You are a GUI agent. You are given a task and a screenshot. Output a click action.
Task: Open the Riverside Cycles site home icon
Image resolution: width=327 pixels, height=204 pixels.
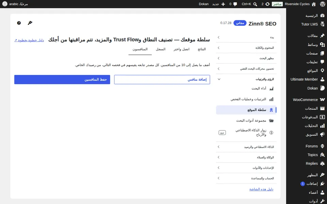314,4
